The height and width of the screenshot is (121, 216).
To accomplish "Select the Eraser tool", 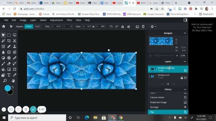I will 9,64.
